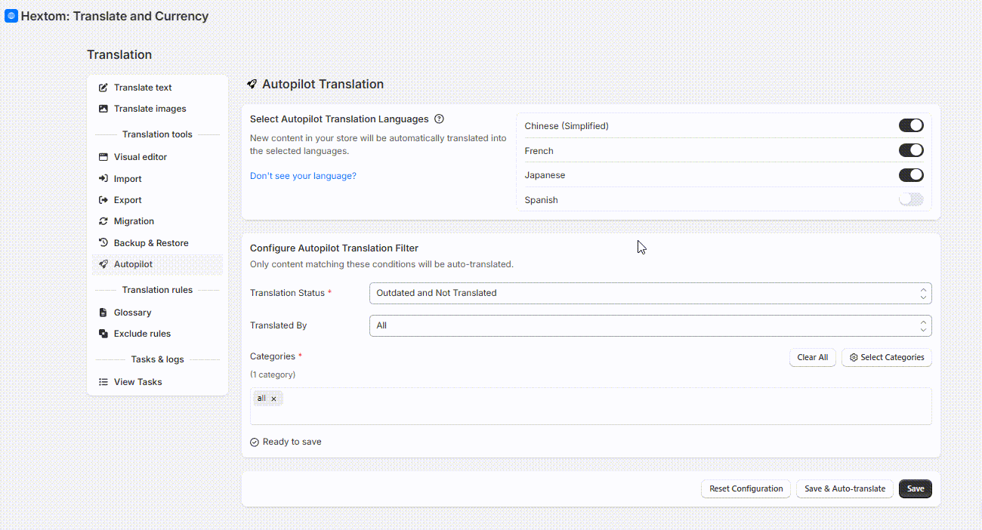Click the Glossary document icon
This screenshot has height=530, width=982.
pos(103,313)
